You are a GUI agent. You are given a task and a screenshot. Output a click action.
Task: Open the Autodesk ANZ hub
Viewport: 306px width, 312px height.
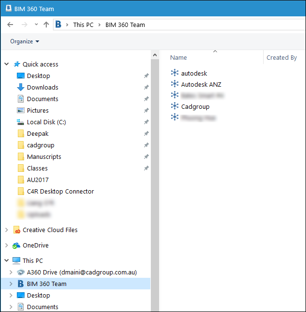point(201,85)
